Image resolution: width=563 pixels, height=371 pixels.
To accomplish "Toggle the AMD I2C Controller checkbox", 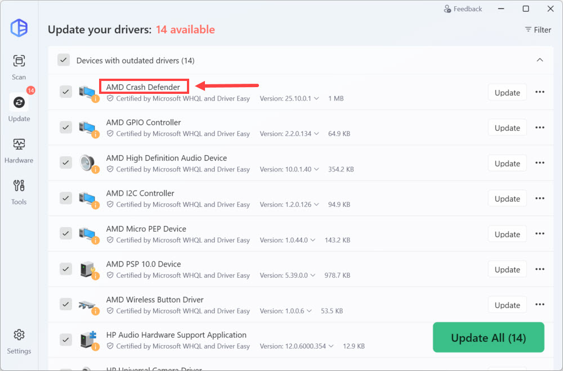I will point(66,198).
